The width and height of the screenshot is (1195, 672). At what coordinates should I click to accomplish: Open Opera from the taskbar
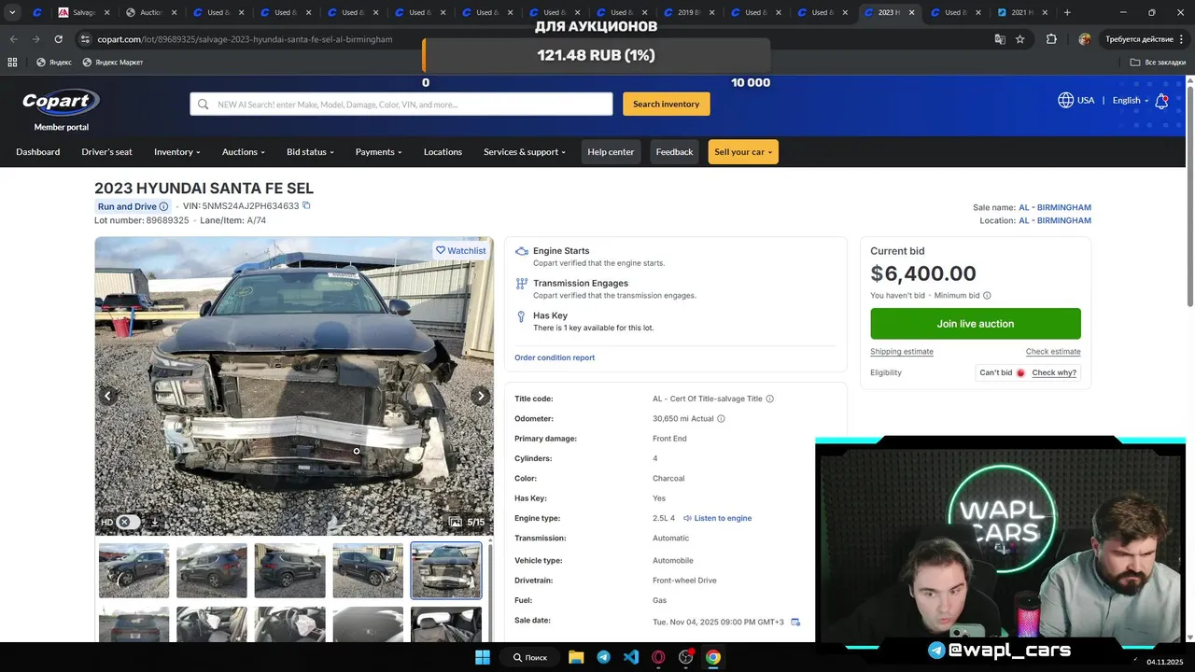click(x=658, y=657)
